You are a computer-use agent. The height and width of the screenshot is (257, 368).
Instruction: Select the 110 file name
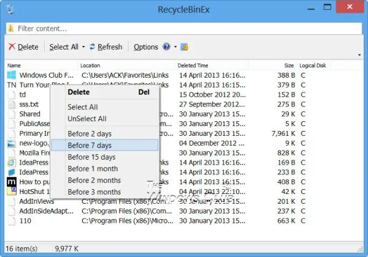pos(25,221)
